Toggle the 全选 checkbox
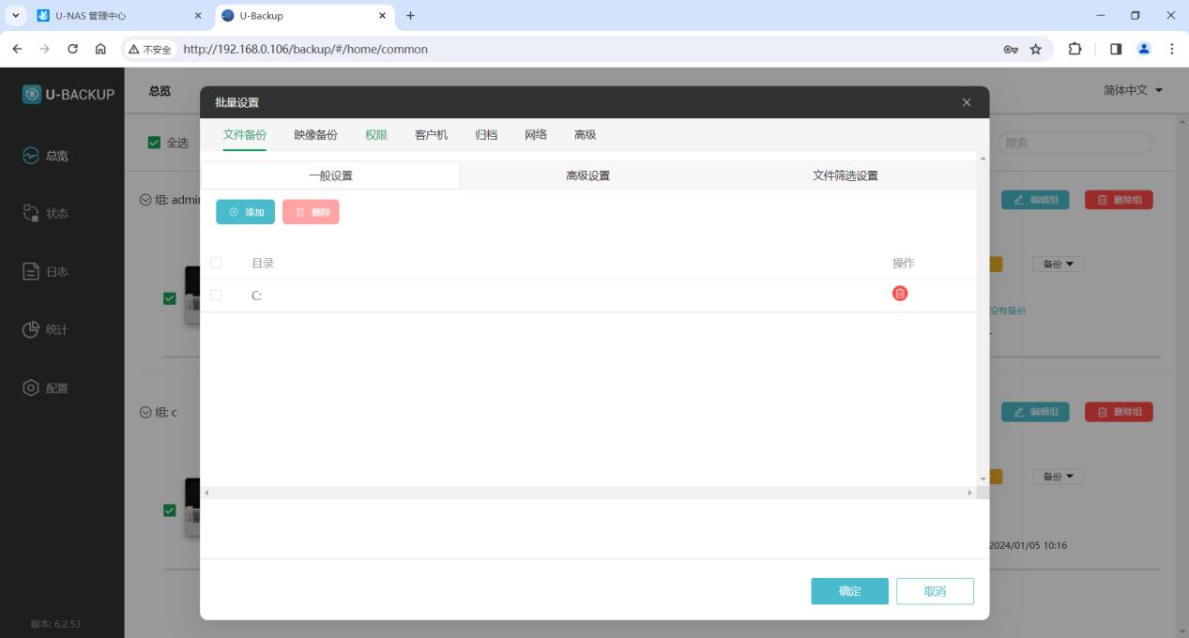1189x638 pixels. 155,143
